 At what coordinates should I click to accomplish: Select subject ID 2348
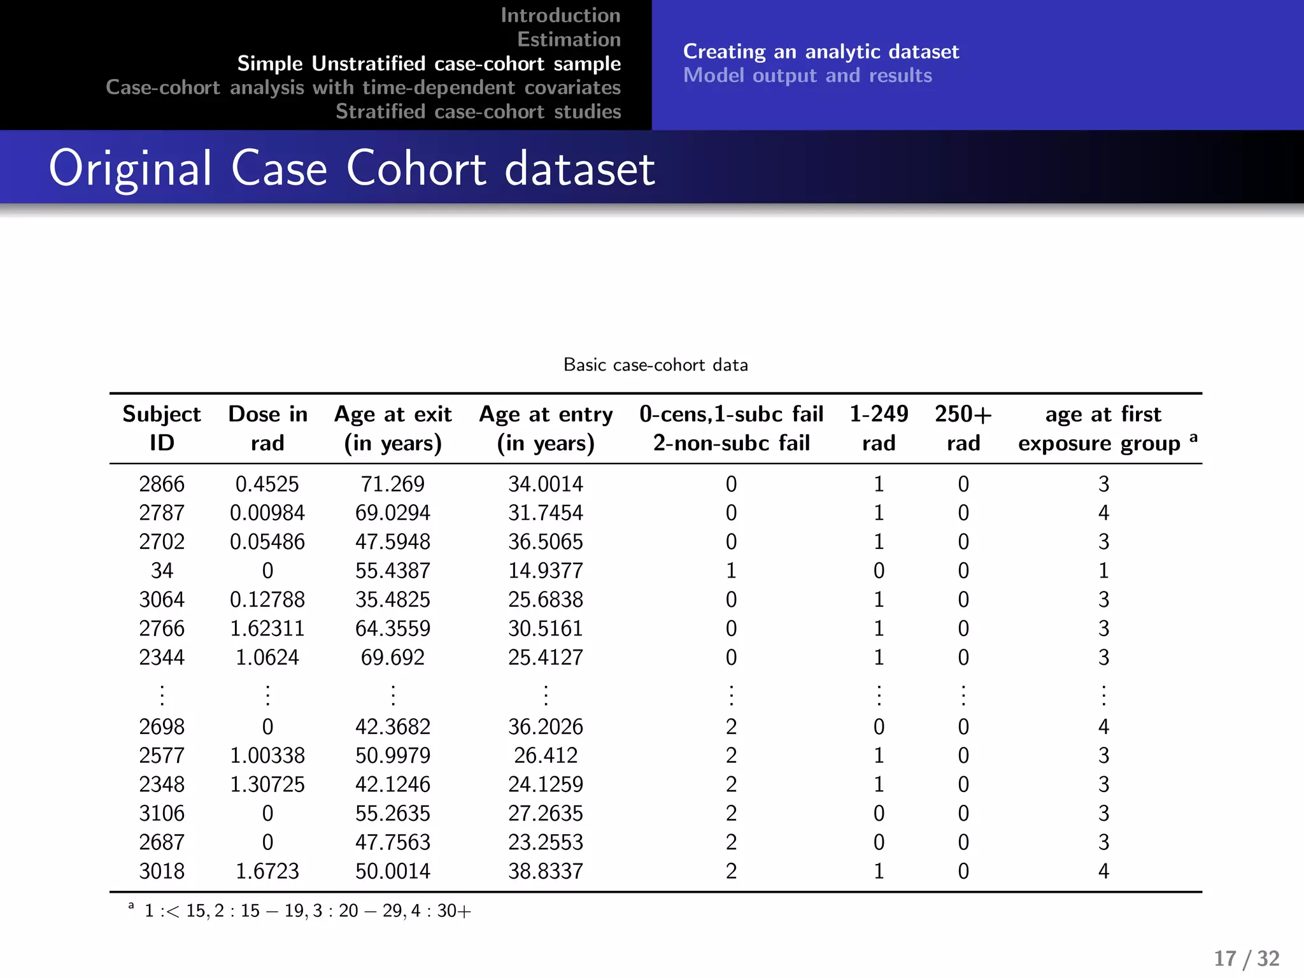coord(162,784)
